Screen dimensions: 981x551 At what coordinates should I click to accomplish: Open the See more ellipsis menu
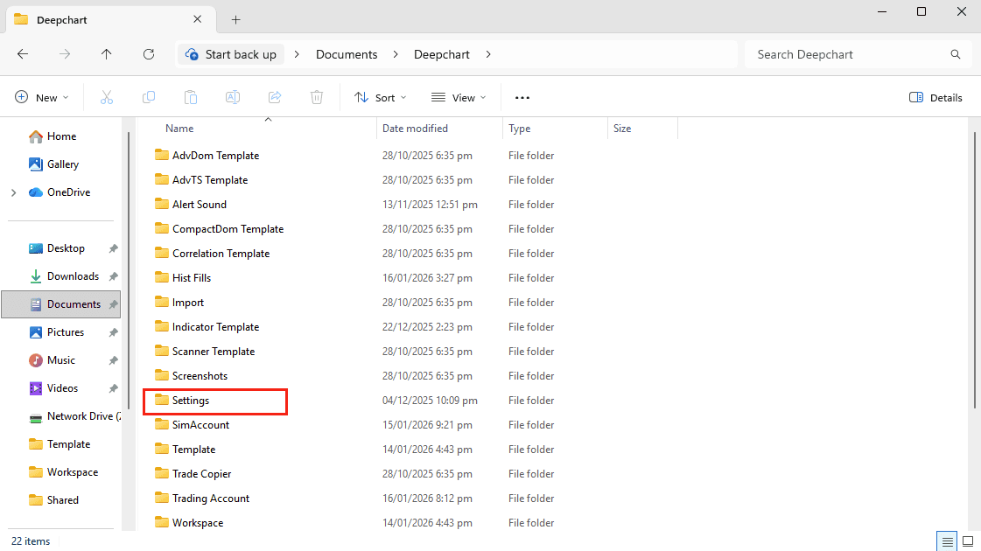click(x=522, y=98)
